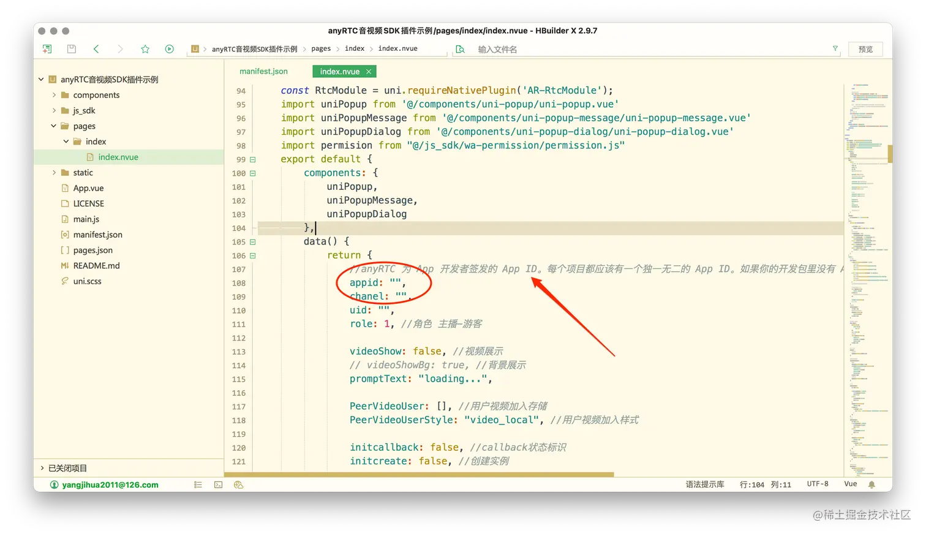Click the outline list icon in status bar
The image size is (926, 536).
click(x=198, y=485)
